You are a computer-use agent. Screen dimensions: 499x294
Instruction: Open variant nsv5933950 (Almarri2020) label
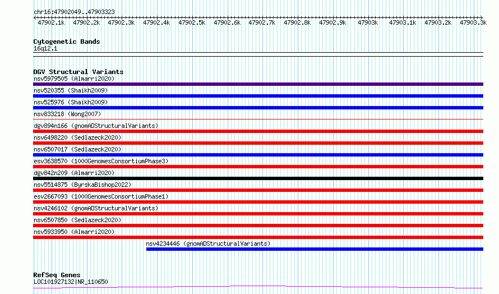coord(74,232)
